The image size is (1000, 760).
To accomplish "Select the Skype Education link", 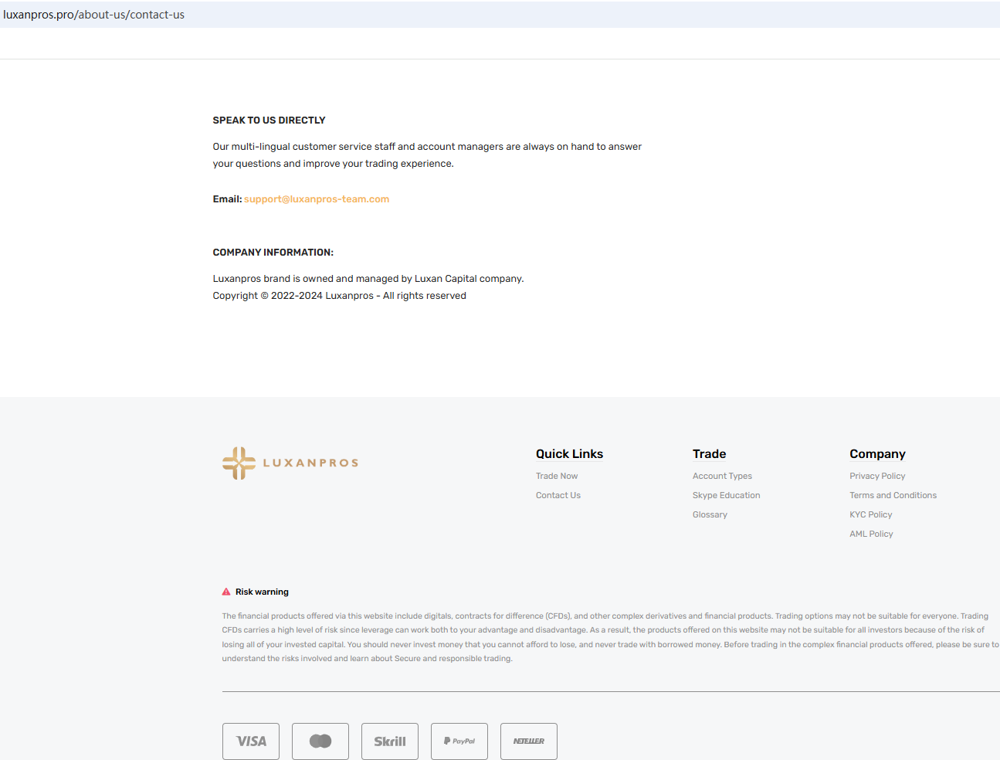I will (726, 496).
